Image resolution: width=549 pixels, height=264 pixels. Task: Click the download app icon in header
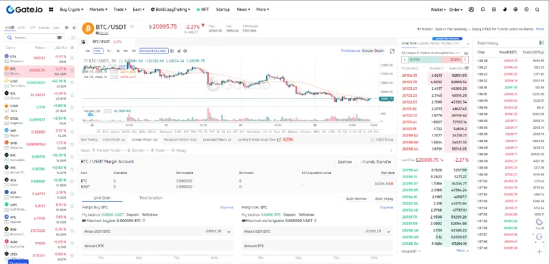pos(493,10)
